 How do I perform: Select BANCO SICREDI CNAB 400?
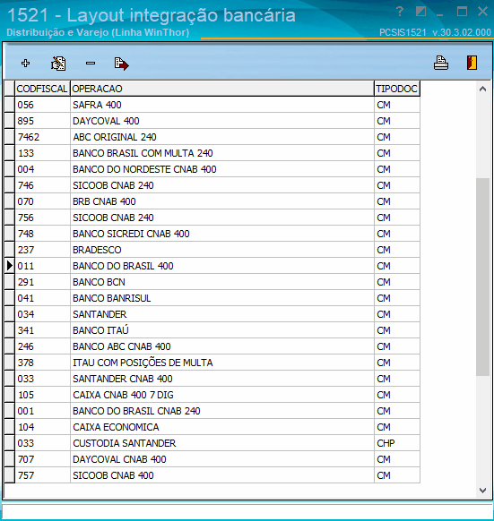coord(212,234)
